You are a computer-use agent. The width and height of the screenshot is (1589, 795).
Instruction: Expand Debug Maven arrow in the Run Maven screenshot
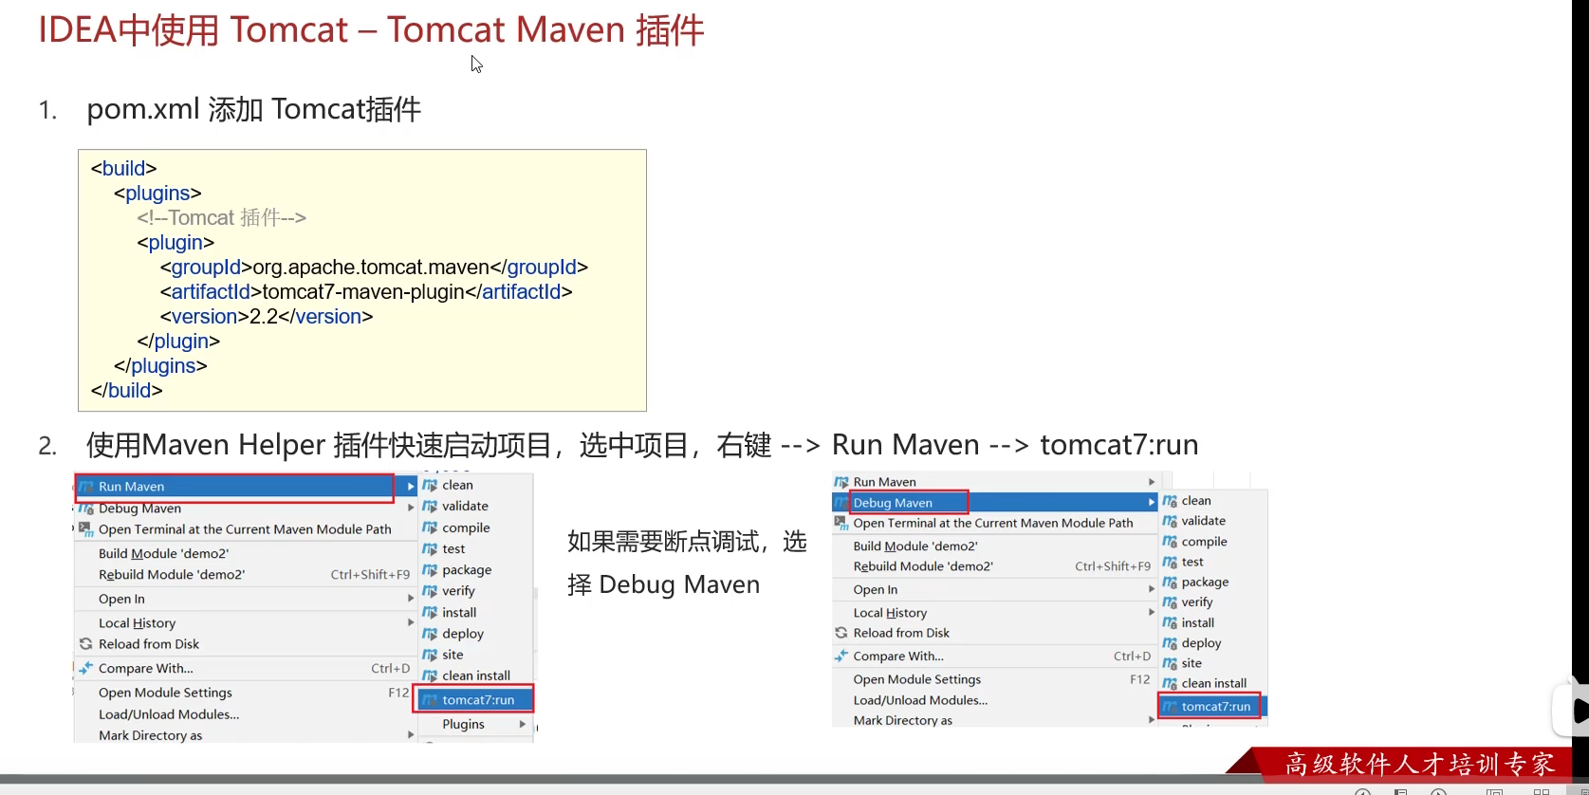click(411, 508)
